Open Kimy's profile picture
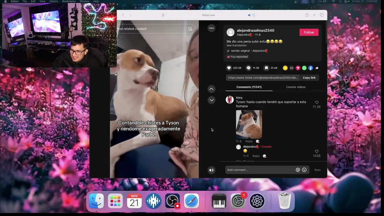Image resolution: width=384 pixels, height=216 pixels. pyautogui.click(x=230, y=100)
